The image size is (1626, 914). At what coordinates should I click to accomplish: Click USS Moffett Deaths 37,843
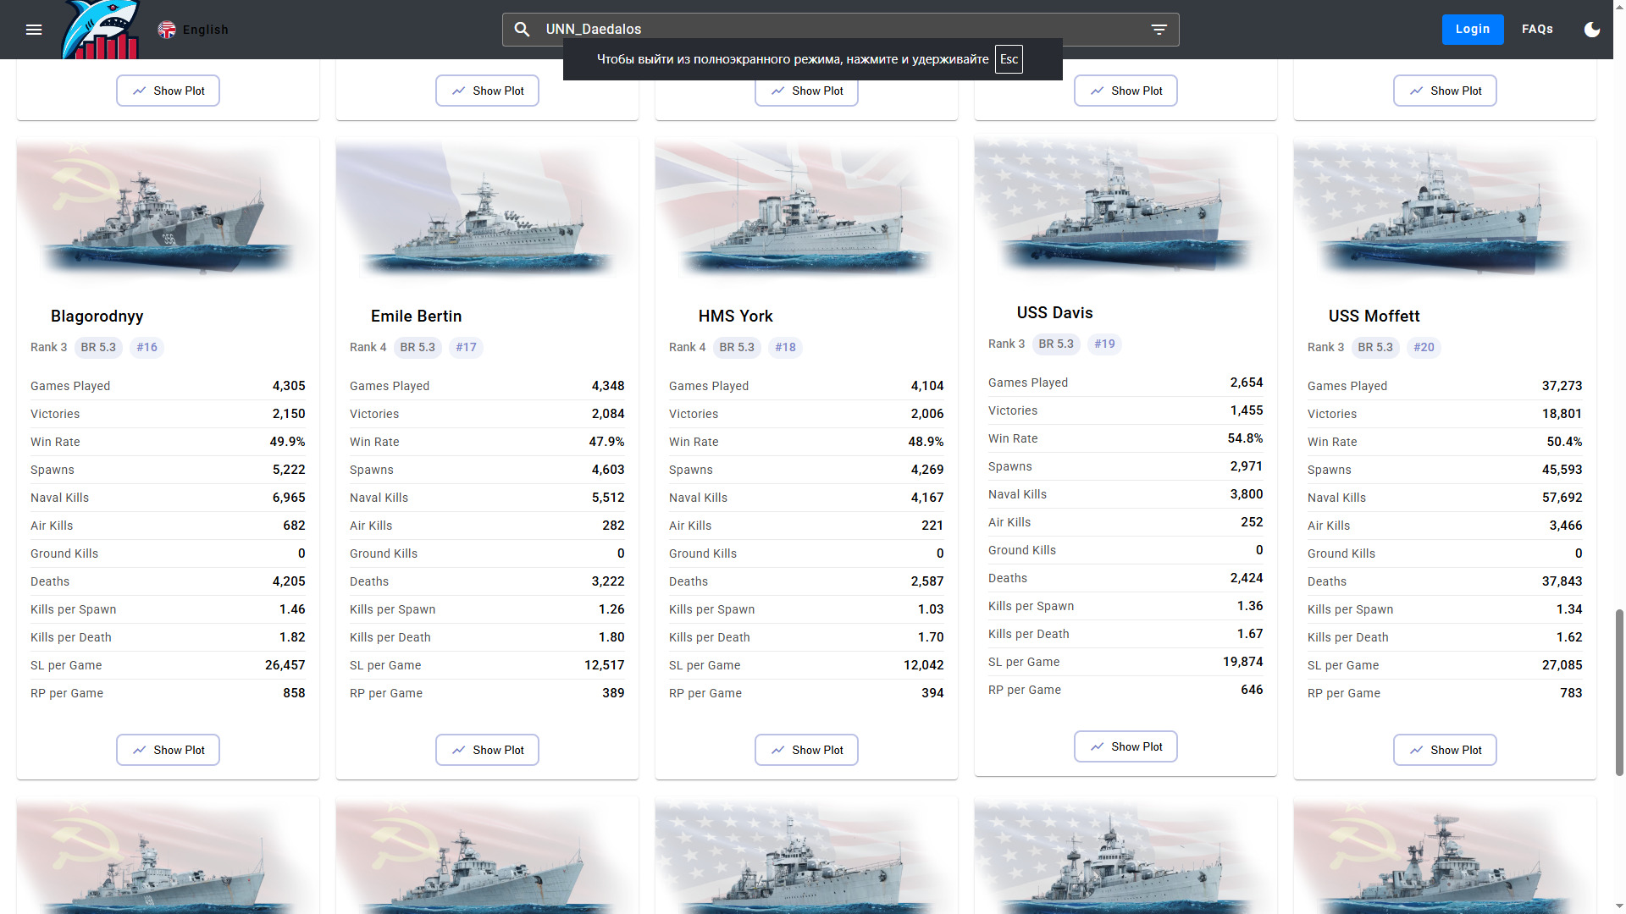click(1562, 581)
